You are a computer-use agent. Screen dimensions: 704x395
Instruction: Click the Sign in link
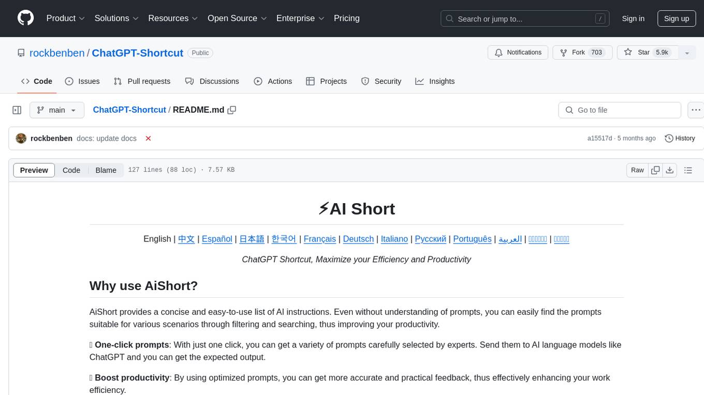click(x=633, y=19)
